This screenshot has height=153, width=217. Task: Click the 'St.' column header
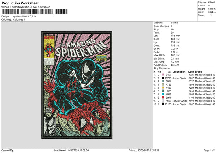tap(170, 72)
